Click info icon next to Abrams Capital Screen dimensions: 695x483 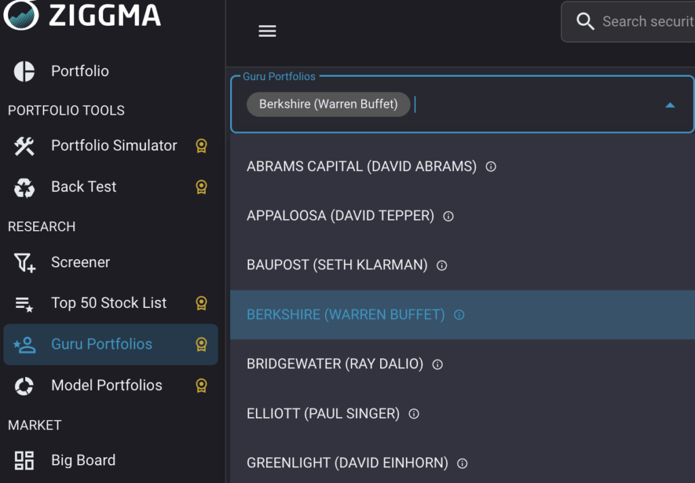pyautogui.click(x=491, y=166)
